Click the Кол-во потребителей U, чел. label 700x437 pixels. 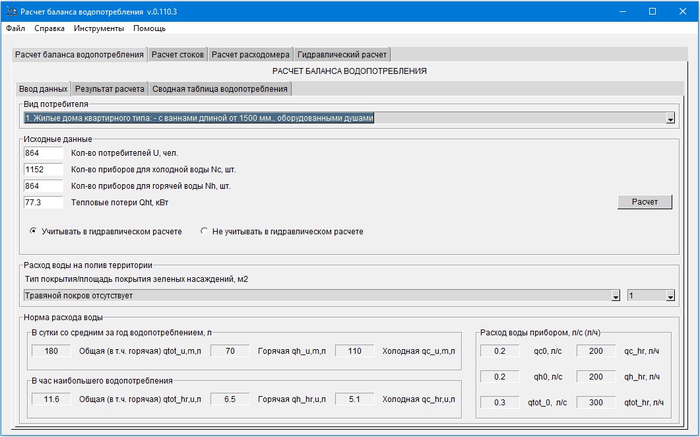coord(125,152)
